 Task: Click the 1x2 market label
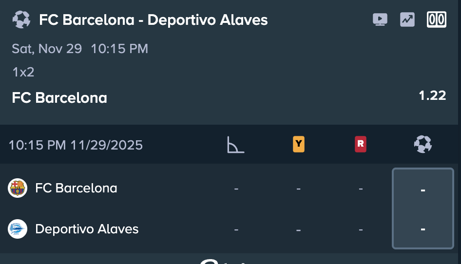pyautogui.click(x=23, y=73)
